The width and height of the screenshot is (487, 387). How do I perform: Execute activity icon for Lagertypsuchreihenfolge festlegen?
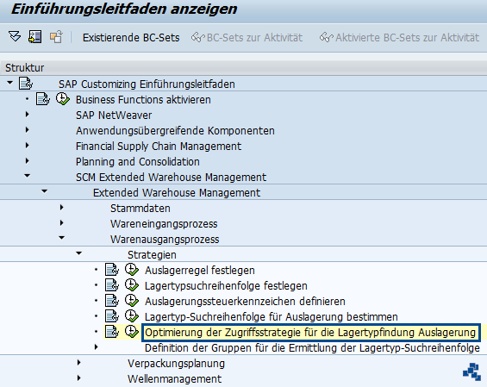(132, 285)
